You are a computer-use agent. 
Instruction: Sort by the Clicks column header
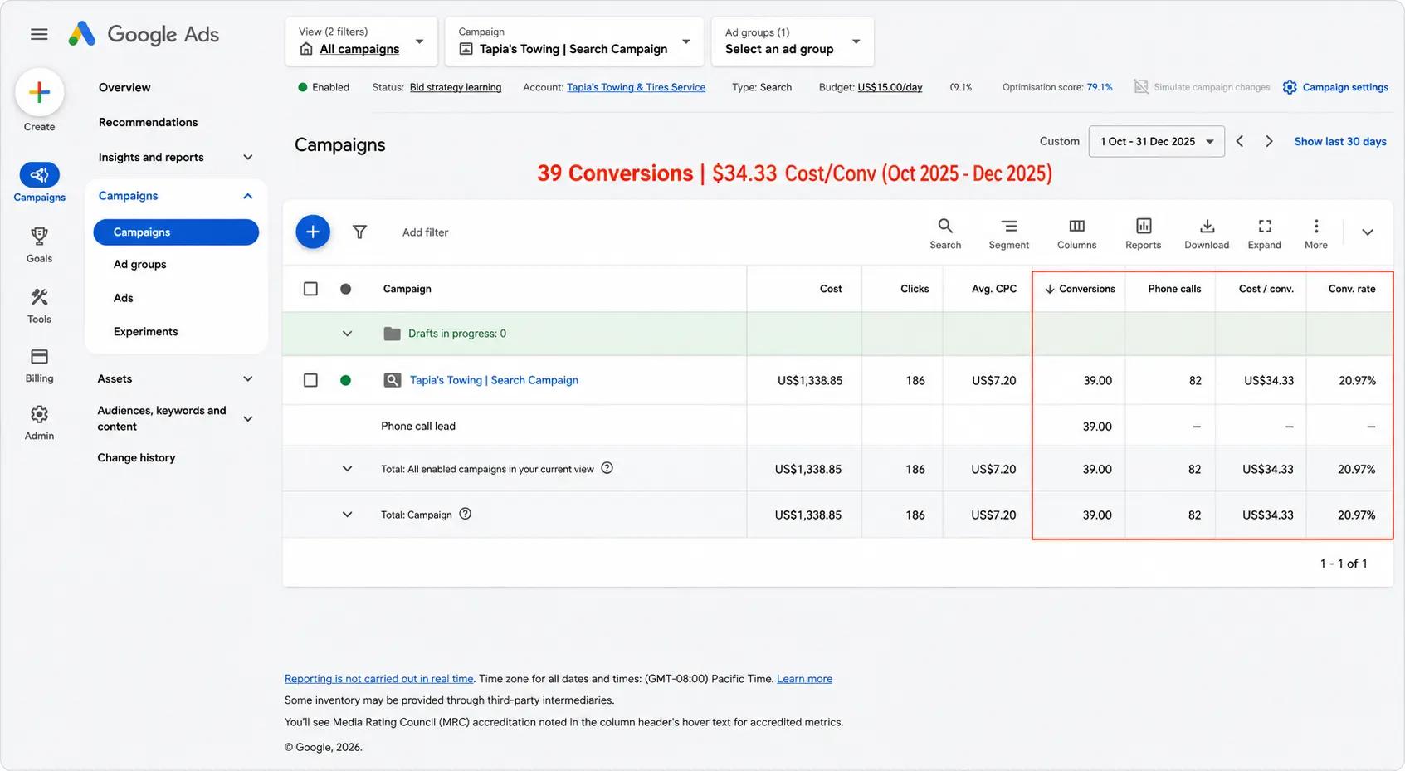pos(915,289)
